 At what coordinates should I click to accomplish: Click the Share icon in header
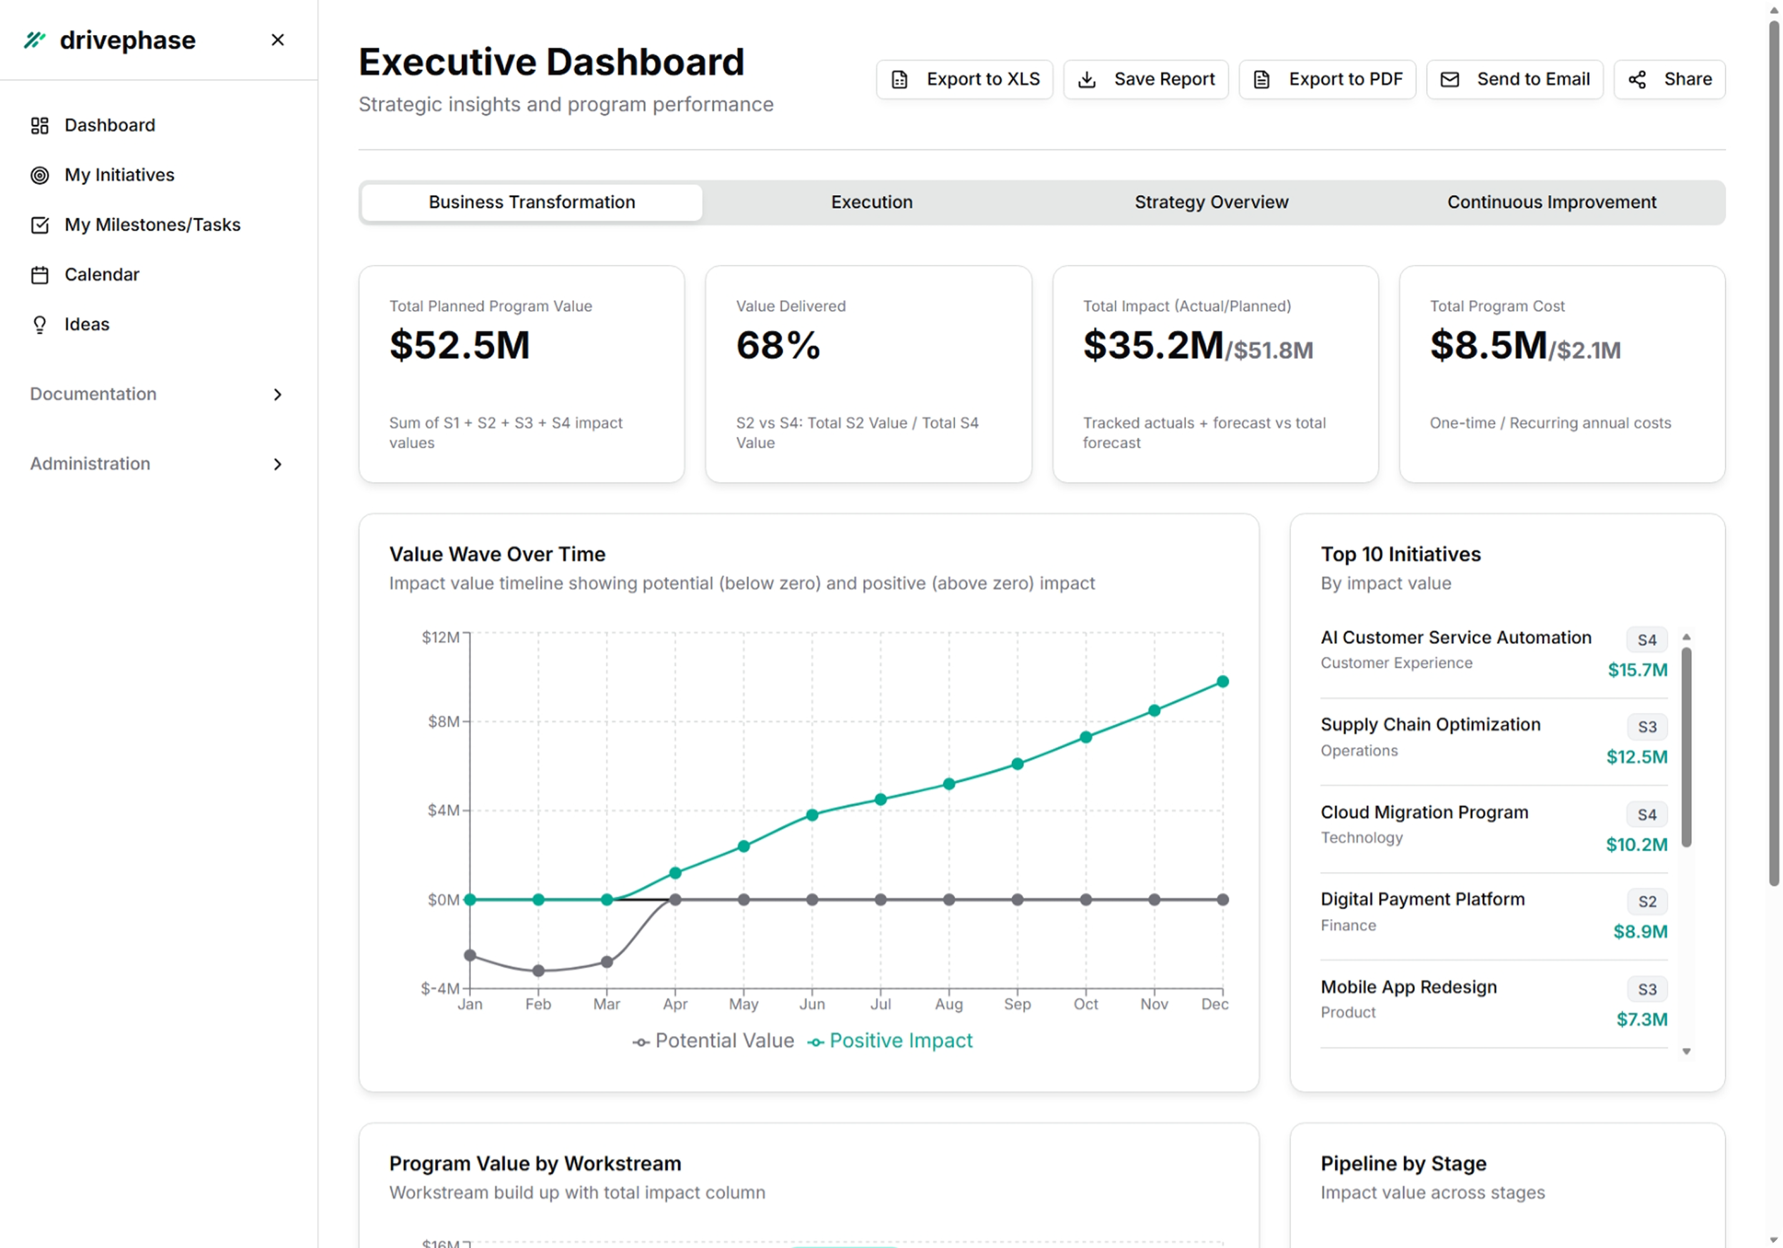tap(1637, 79)
